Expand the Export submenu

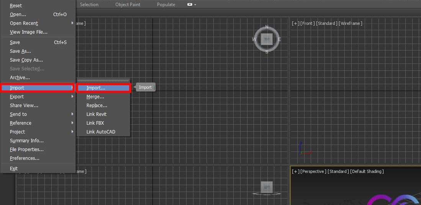38,97
